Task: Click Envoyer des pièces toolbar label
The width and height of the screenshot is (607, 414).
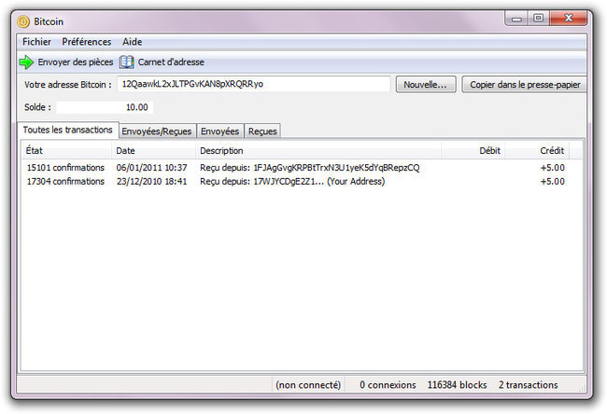Action: 76,62
